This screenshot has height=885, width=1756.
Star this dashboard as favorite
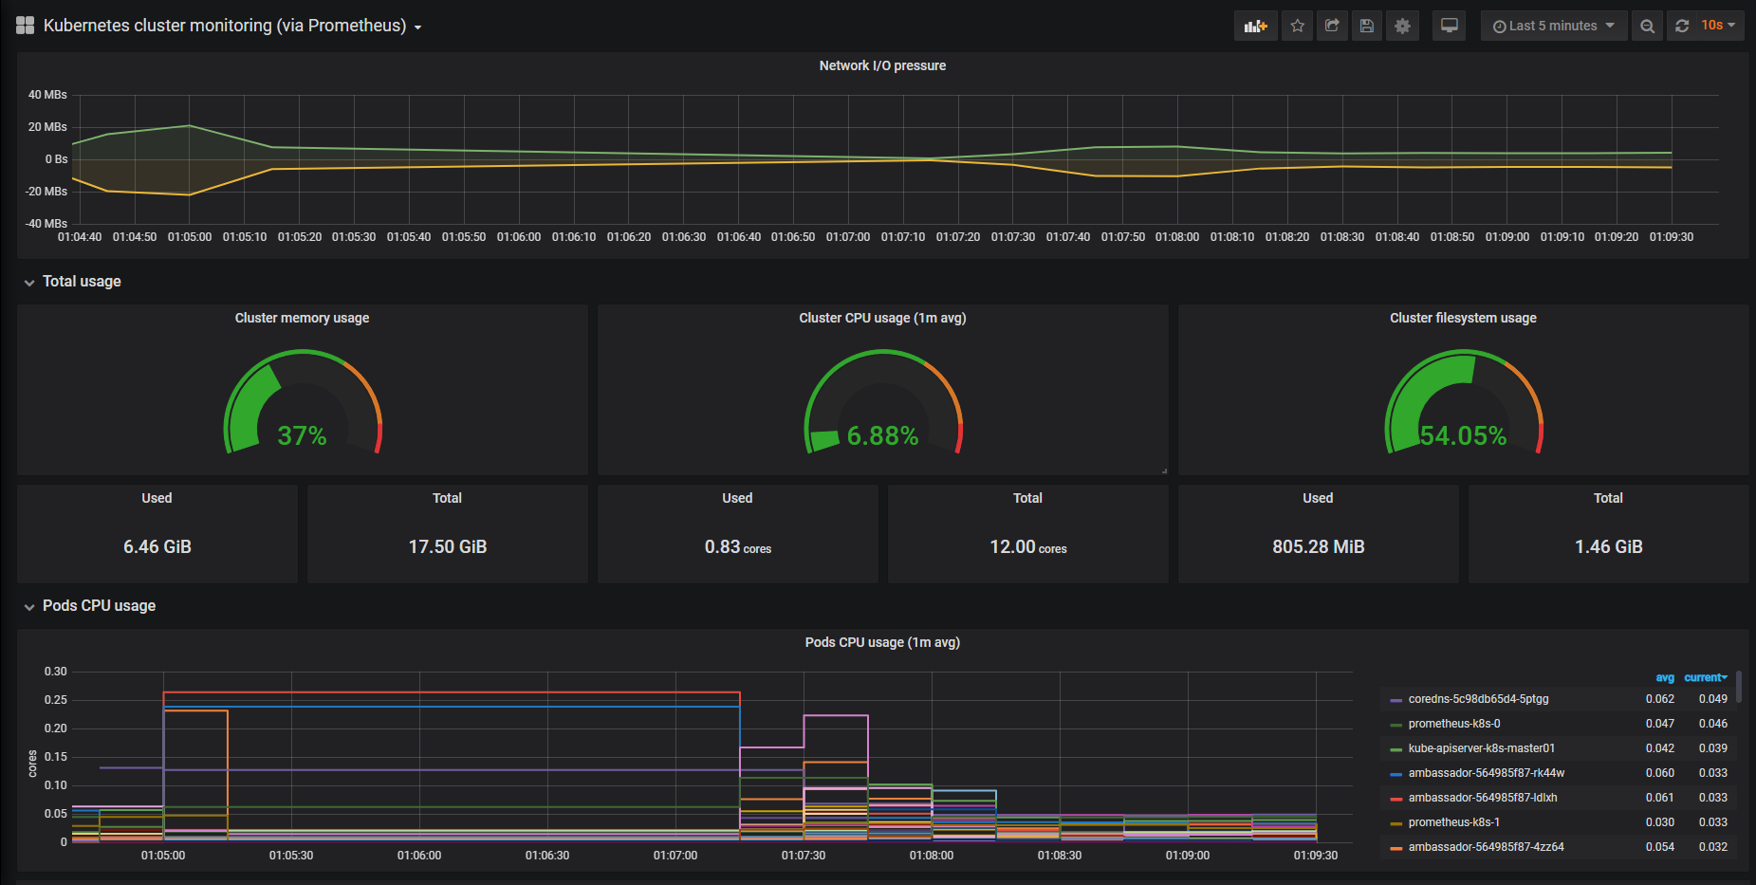coord(1297,26)
